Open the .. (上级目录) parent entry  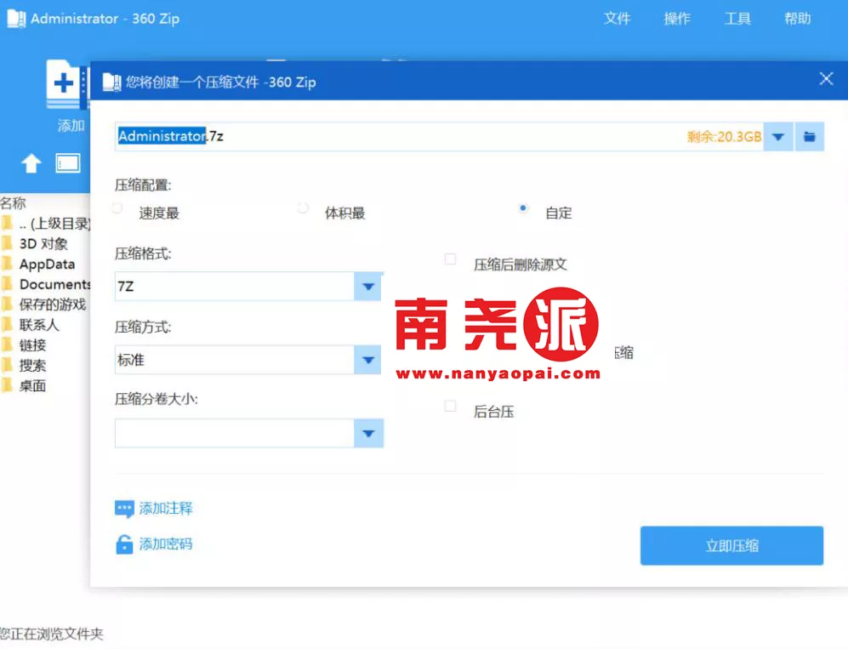pos(54,224)
